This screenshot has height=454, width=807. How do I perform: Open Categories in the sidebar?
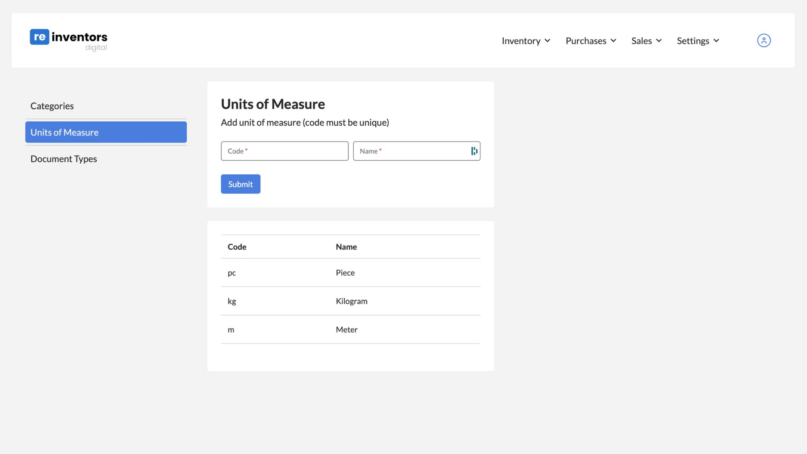[106, 106]
